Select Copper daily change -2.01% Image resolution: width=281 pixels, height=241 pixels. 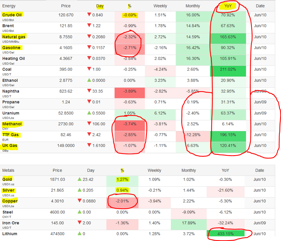point(122,201)
